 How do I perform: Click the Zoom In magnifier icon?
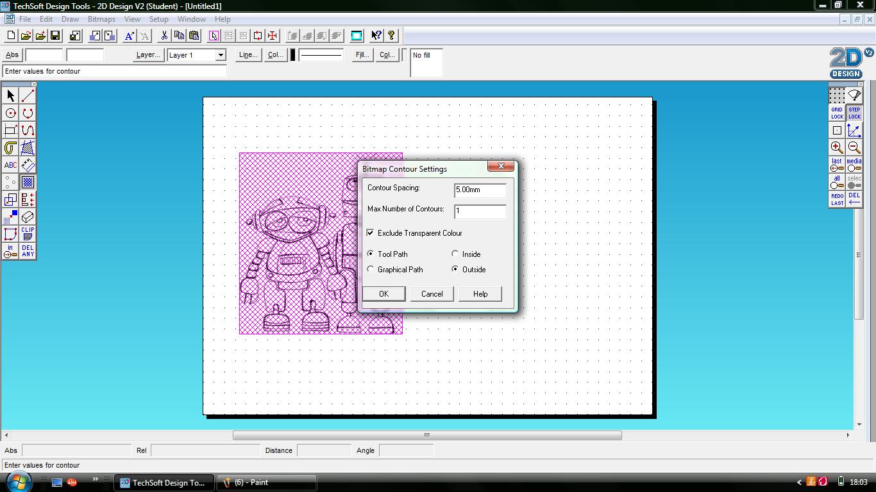point(837,147)
